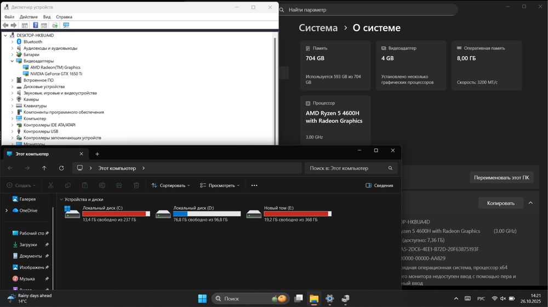Expand Клавиатуры node

tap(12, 105)
